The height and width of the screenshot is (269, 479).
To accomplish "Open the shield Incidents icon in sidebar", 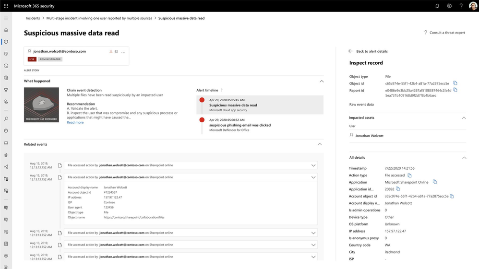I will point(6,42).
